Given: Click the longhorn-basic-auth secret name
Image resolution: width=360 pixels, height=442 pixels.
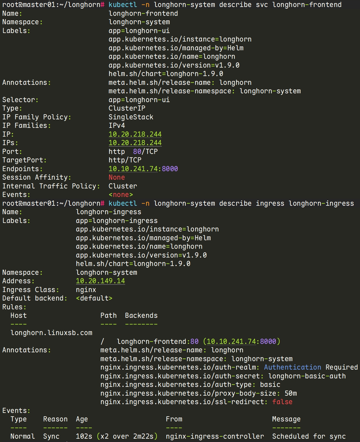Looking at the screenshot, I should [307, 376].
